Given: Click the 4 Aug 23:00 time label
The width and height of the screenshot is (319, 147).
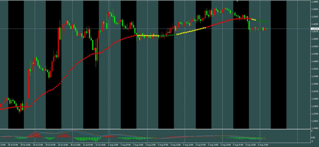Looking at the screenshot, I should 188,145.
